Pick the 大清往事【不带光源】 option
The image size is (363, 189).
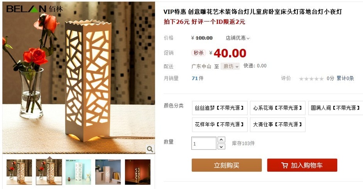coord(278,125)
